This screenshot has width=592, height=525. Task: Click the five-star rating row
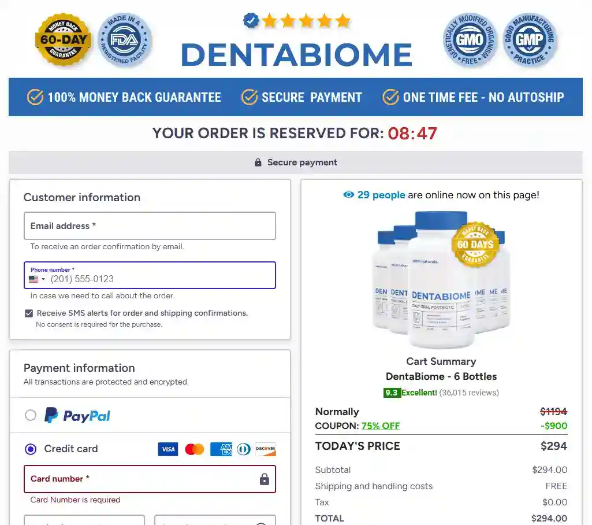click(306, 20)
